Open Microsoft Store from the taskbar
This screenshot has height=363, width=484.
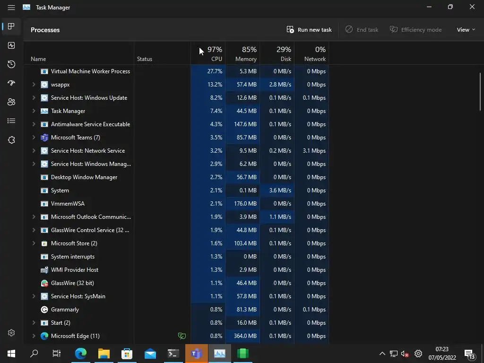127,354
